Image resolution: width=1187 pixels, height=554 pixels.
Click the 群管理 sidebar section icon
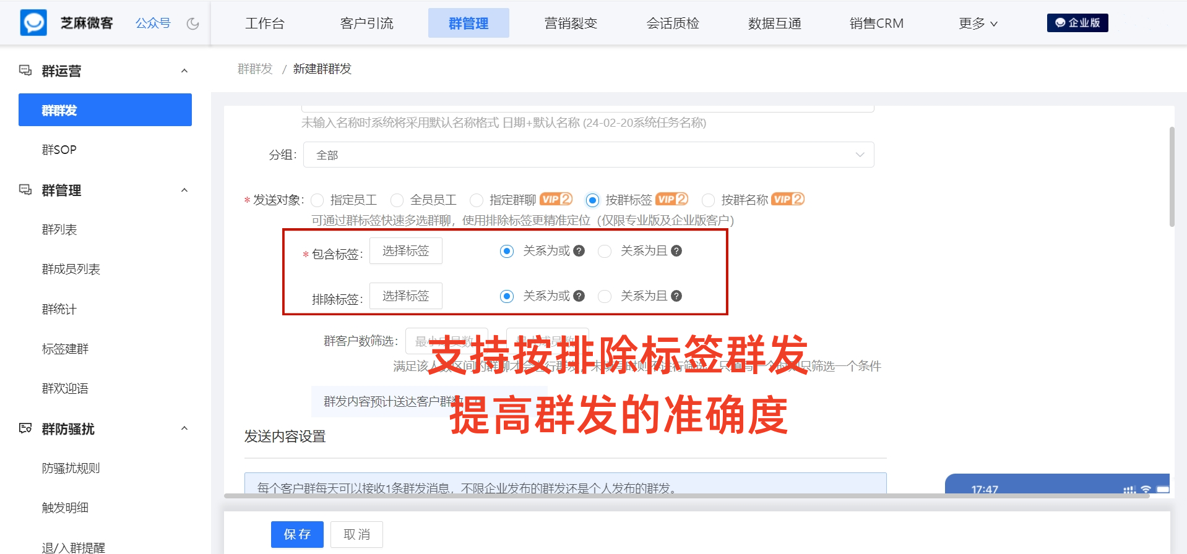click(x=25, y=190)
